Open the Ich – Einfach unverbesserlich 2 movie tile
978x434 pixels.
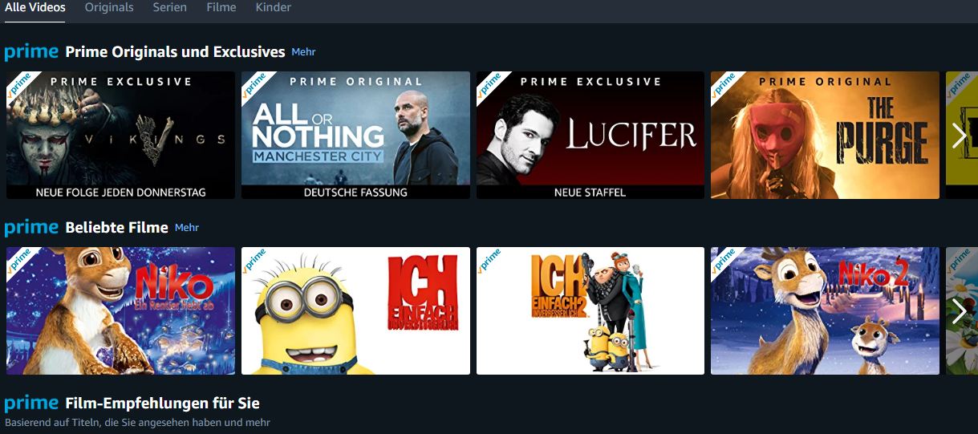(x=590, y=310)
